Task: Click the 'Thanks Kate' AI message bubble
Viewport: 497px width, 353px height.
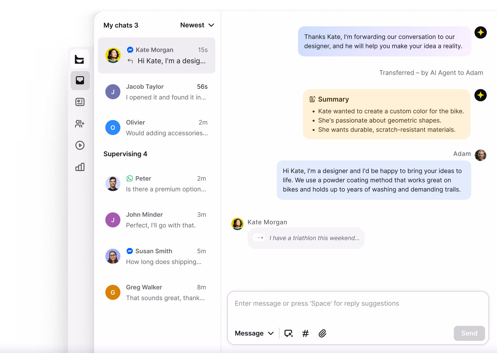Action: (x=384, y=41)
